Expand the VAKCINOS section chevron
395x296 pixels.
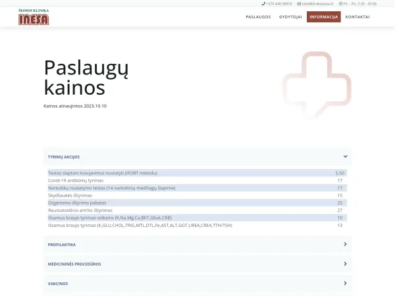click(346, 283)
